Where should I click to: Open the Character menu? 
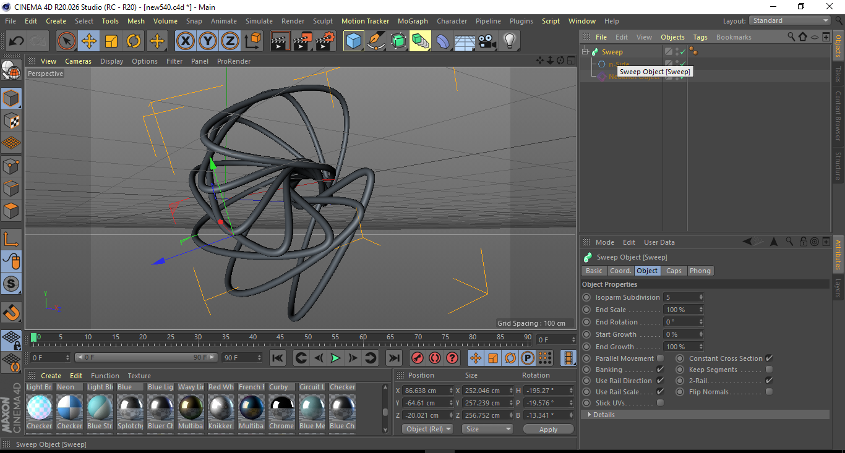452,21
